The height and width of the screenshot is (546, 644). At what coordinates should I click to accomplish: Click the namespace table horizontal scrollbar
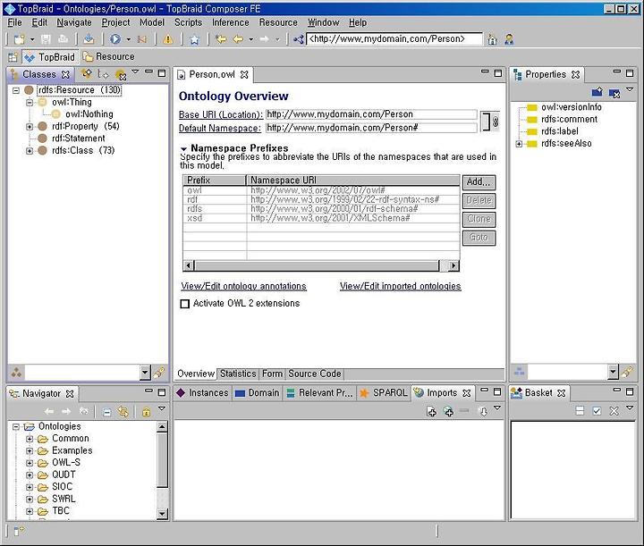317,265
